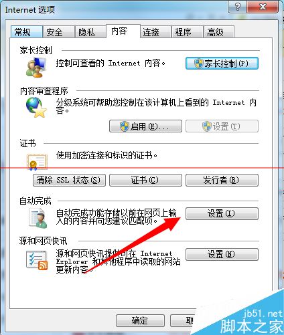Select the 连接 tab
Viewport: 284px width, 335px height.
(155, 32)
